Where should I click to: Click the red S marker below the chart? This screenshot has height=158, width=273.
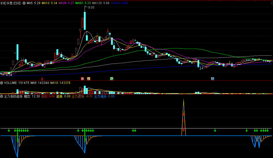click(x=42, y=78)
